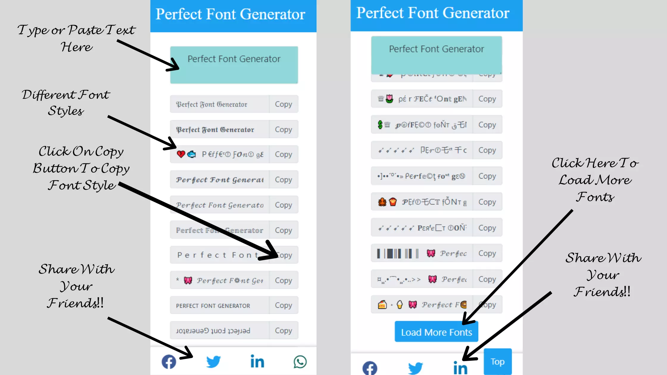Copy the spaced-out font style
Image resolution: width=667 pixels, height=375 pixels.
283,255
